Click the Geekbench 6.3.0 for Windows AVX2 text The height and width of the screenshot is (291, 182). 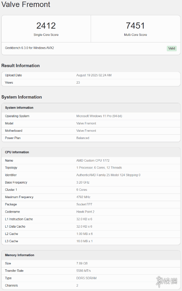point(29,48)
